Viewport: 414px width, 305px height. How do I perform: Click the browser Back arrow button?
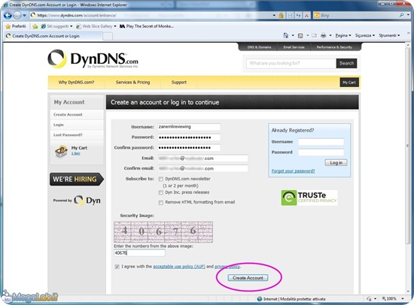tap(8, 15)
